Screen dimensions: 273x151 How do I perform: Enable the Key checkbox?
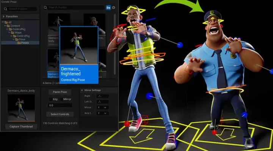pos(51,99)
